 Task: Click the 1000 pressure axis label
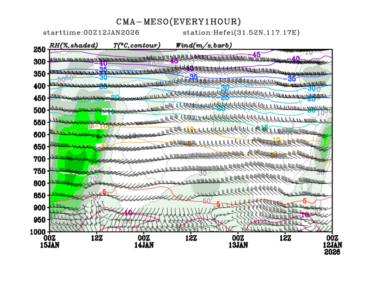37,232
